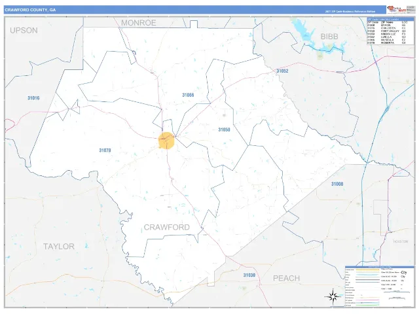The width and height of the screenshot is (419, 314).
Task: Click the PEACH county label
Action: tap(286, 278)
